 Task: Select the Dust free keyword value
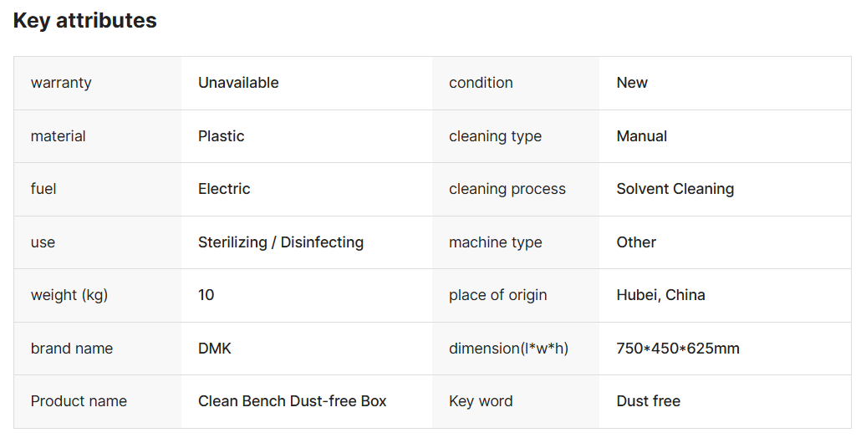point(649,401)
